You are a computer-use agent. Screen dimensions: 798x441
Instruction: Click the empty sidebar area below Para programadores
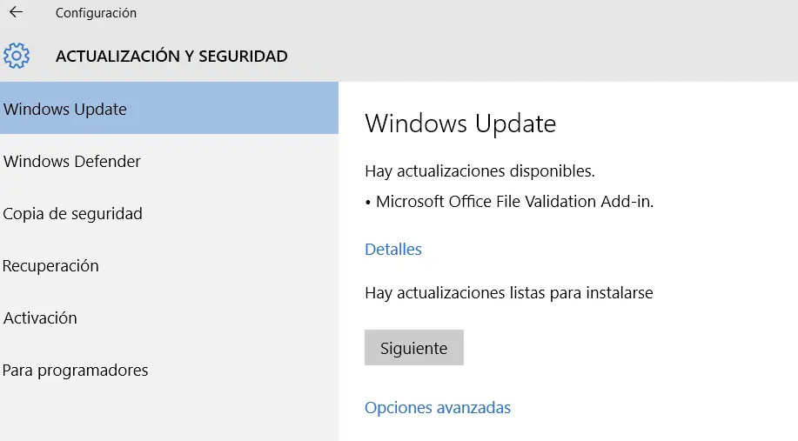[169, 413]
